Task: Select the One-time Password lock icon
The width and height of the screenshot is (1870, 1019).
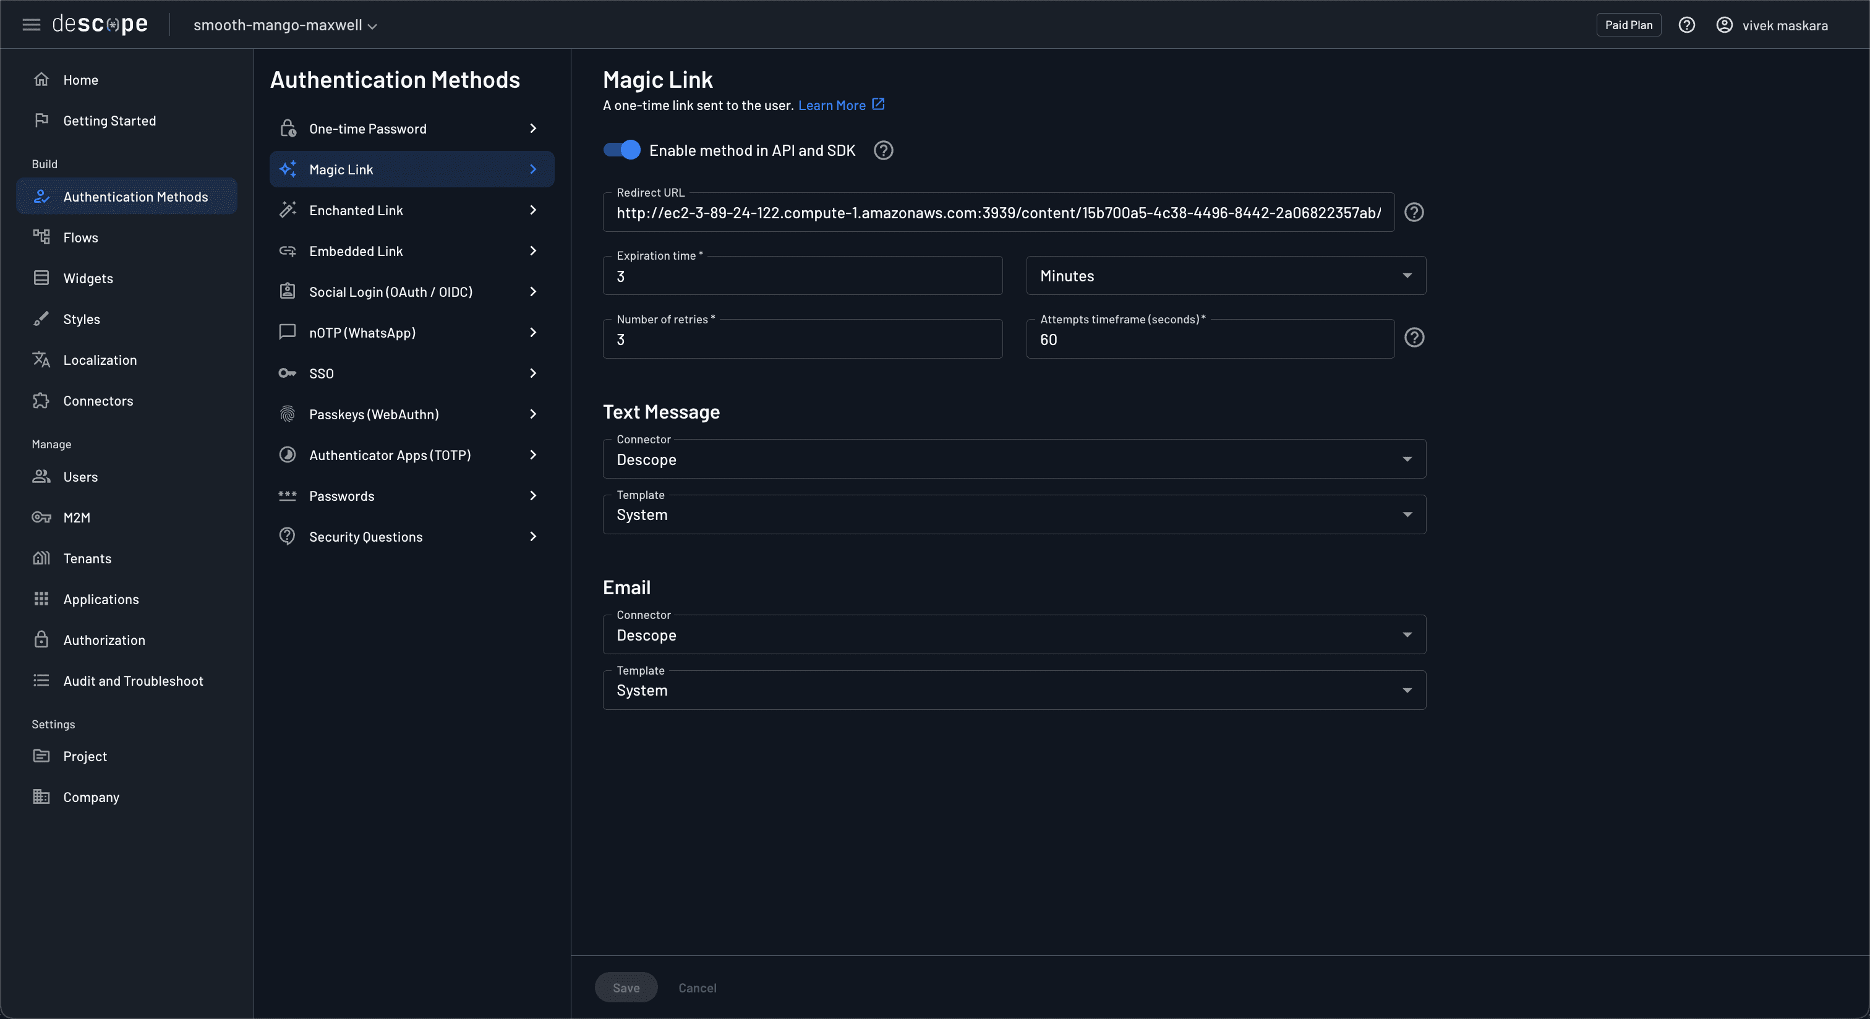Action: (x=288, y=129)
